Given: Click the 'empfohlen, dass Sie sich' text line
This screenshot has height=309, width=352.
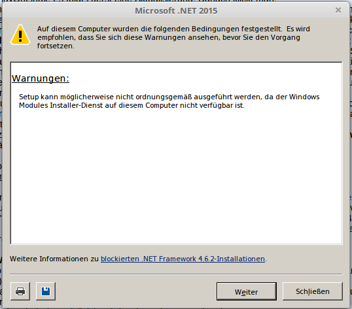Looking at the screenshot, I should (169, 37).
